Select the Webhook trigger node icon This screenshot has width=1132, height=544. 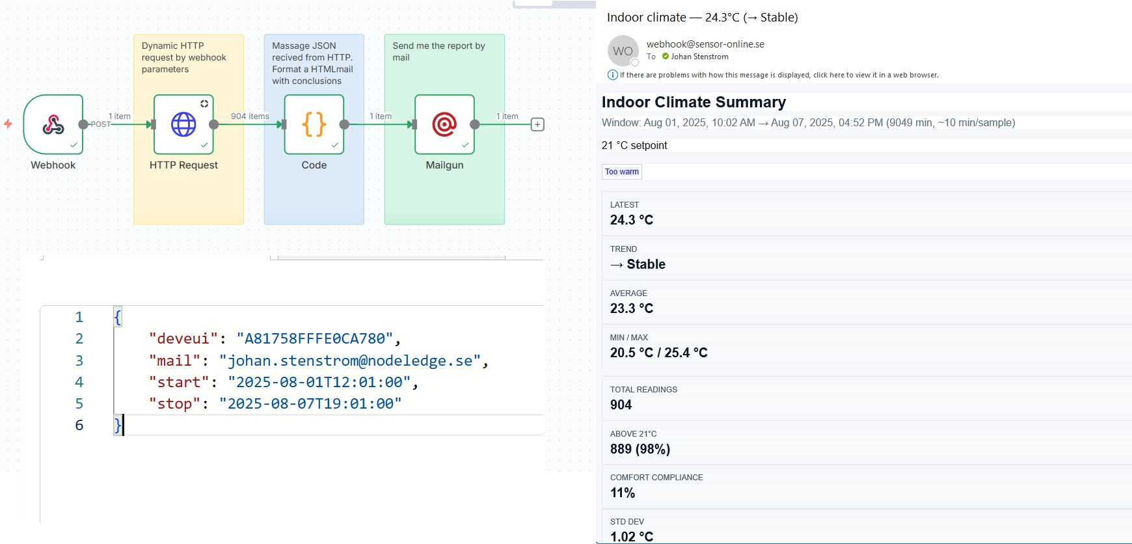(53, 124)
